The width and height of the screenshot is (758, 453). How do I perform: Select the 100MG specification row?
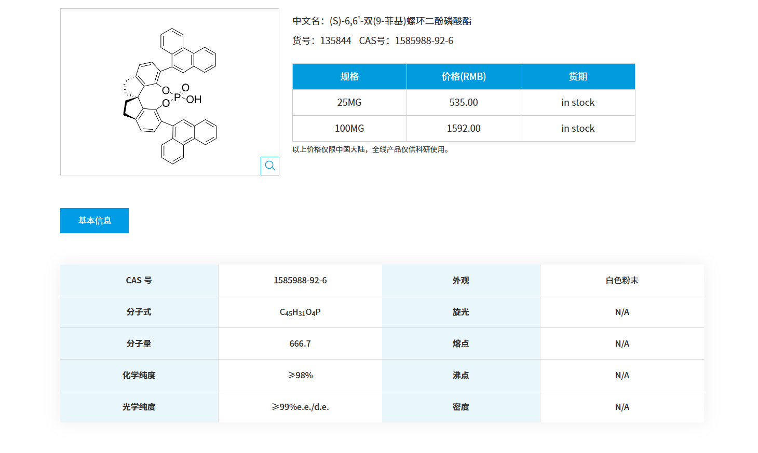pyautogui.click(x=349, y=128)
